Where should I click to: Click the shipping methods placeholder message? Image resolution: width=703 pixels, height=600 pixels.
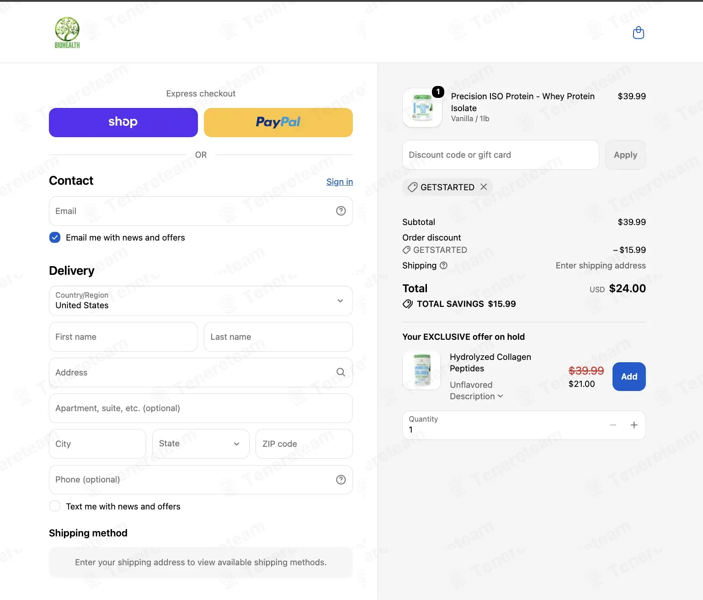(x=201, y=562)
